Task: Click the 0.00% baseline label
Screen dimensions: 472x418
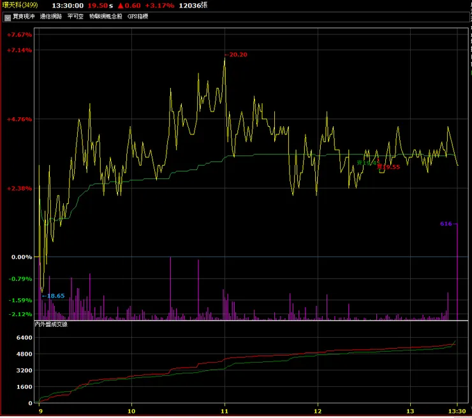Action: (x=22, y=257)
